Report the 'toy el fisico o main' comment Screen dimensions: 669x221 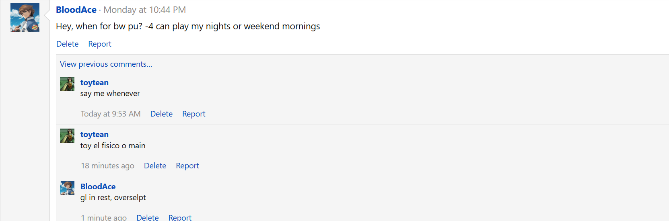point(187,166)
